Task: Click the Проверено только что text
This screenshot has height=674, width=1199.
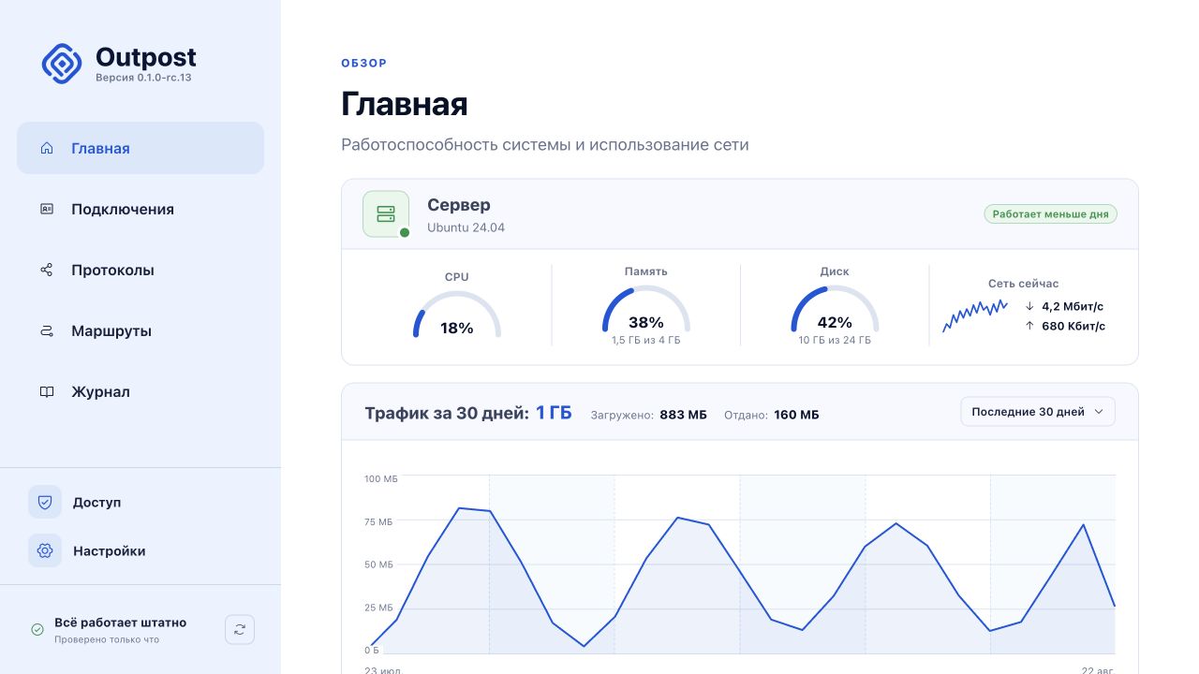Action: coord(107,640)
